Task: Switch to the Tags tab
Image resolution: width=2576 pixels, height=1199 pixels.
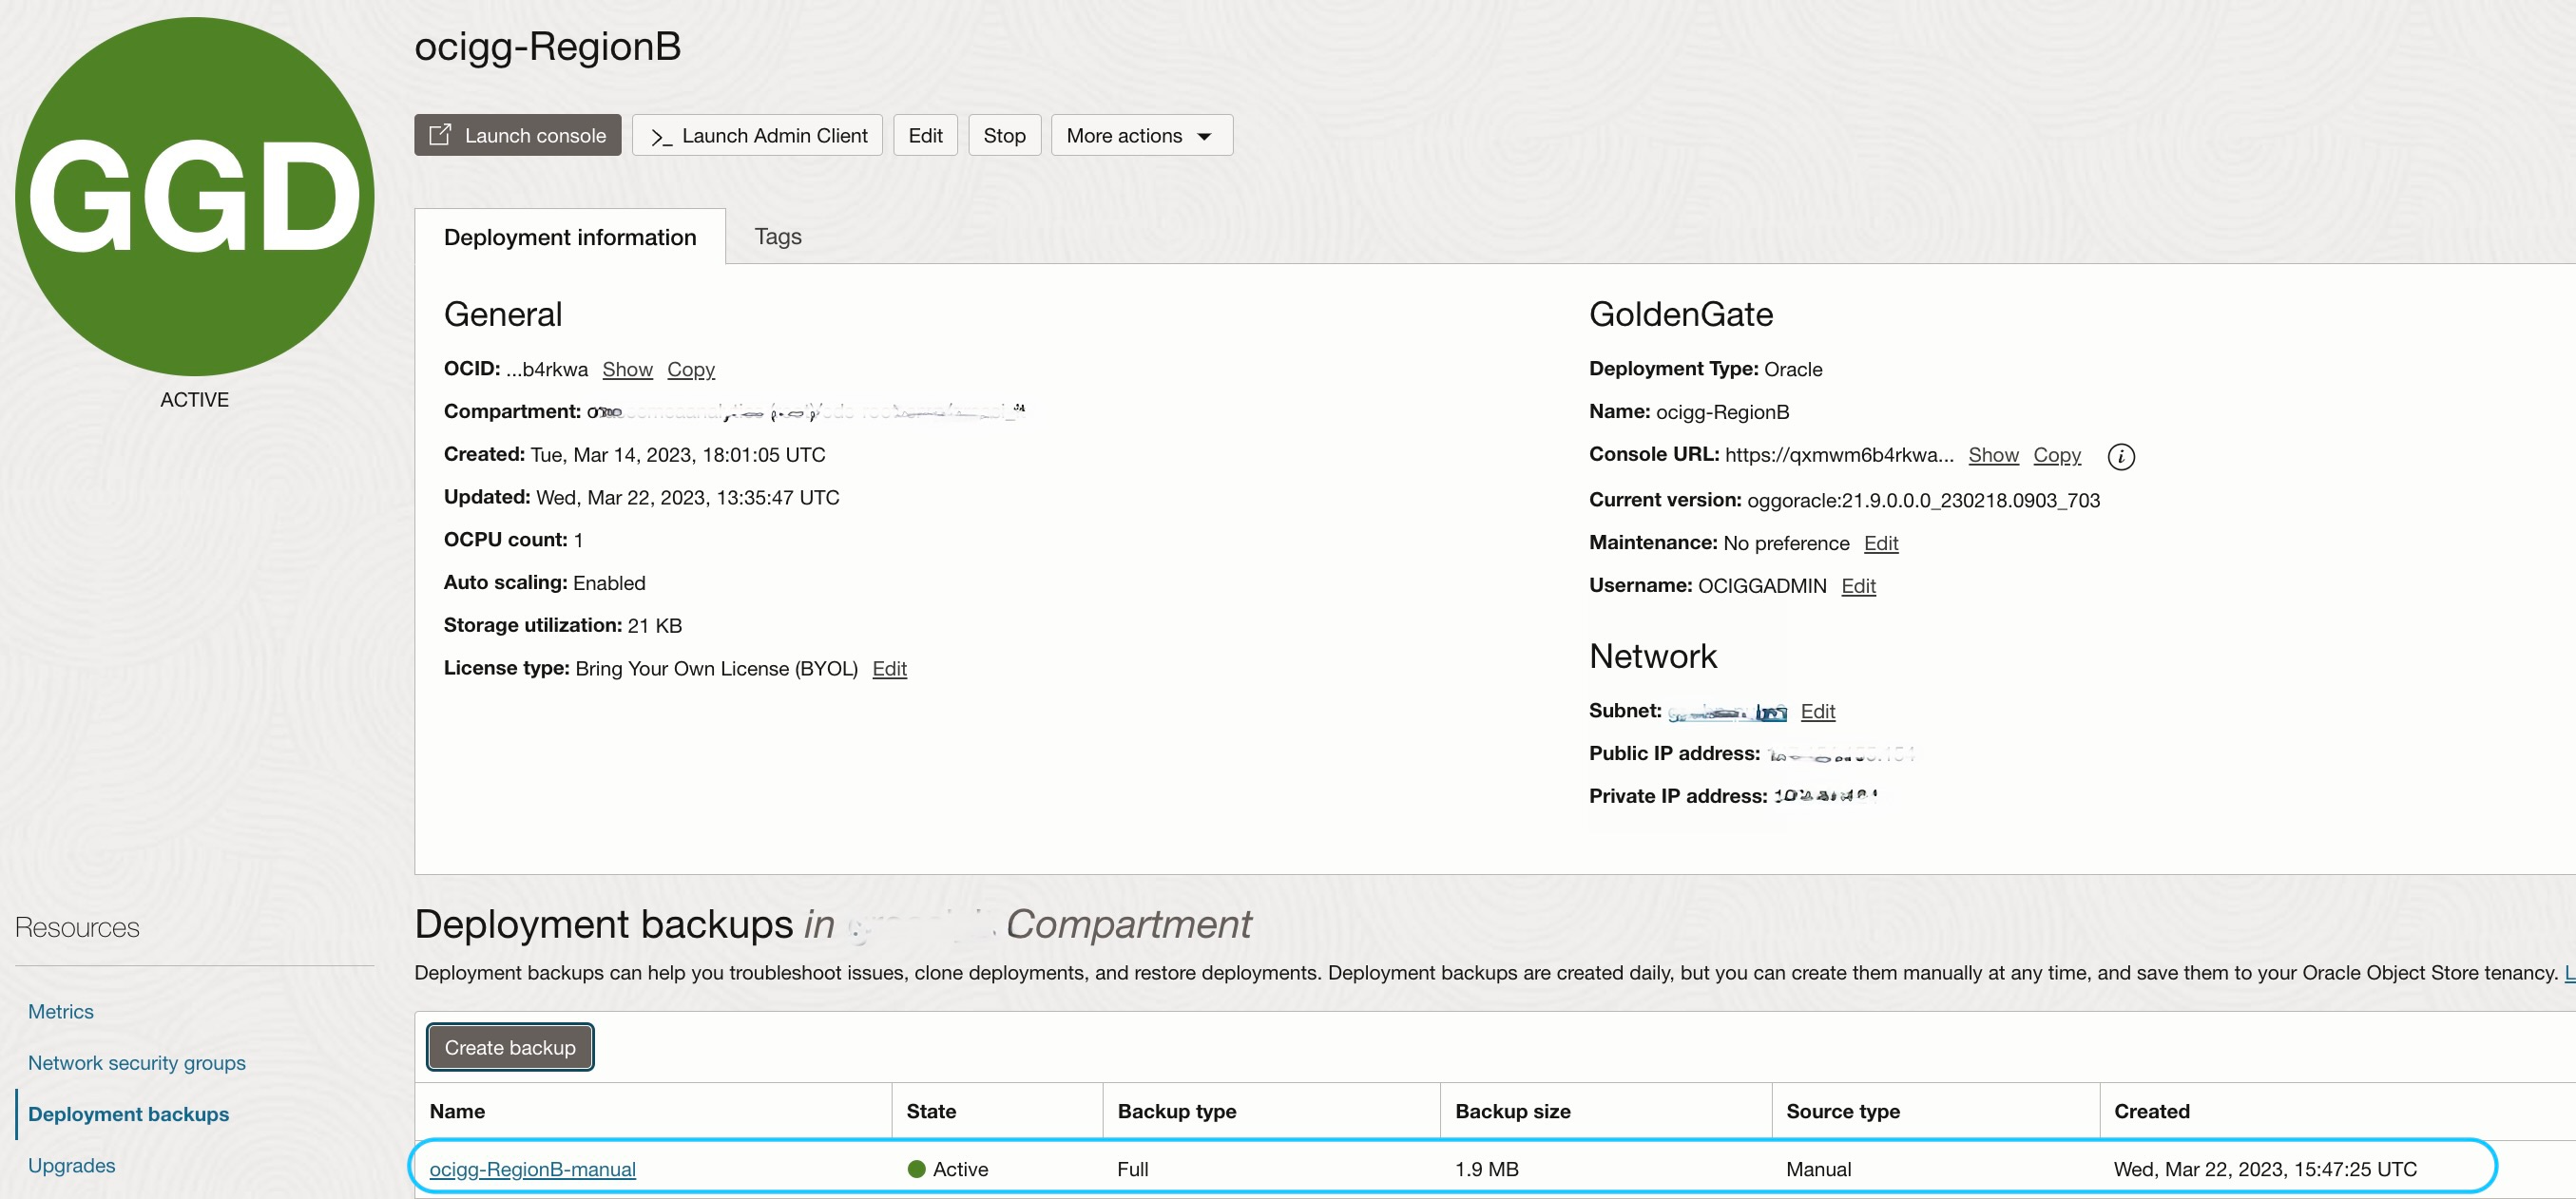Action: point(778,237)
